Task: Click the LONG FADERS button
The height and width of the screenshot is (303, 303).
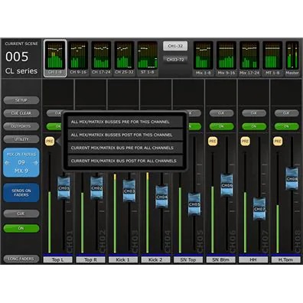Action: tap(21, 259)
